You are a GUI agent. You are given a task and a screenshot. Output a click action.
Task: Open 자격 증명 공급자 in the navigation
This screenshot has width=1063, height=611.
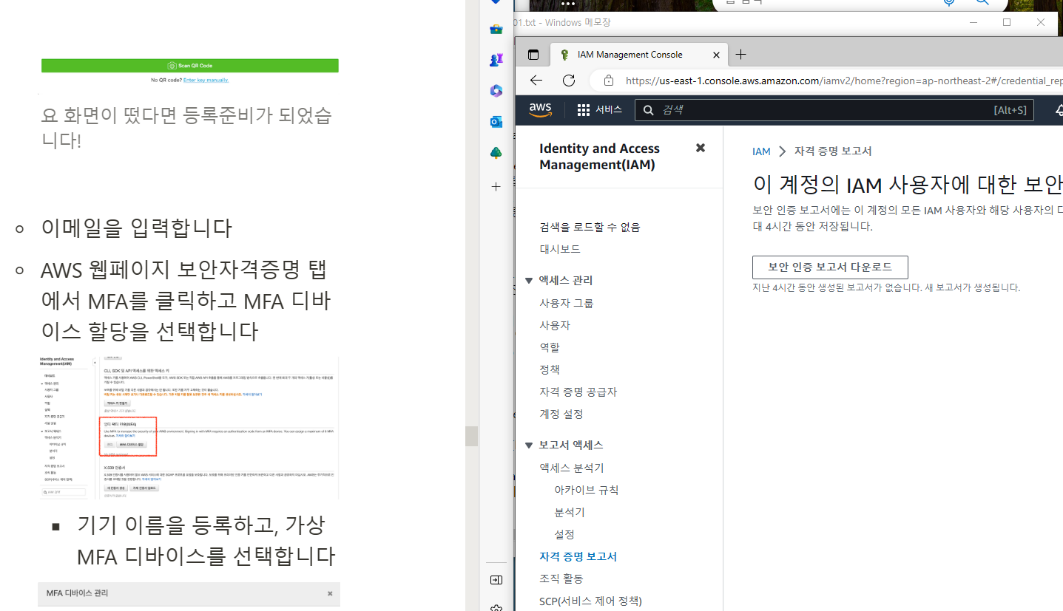(578, 392)
